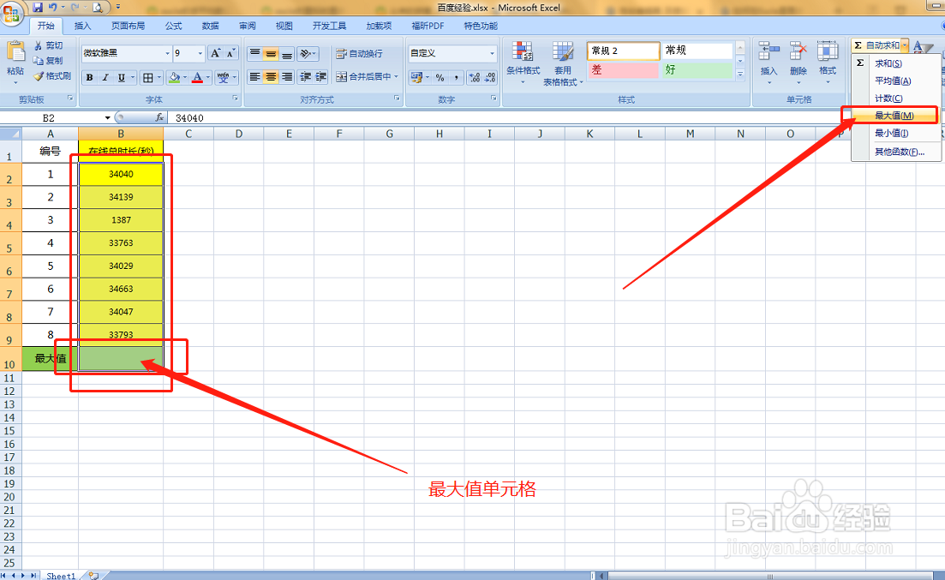
Task: Select the 差 (Bad) cell style
Action: [x=623, y=70]
